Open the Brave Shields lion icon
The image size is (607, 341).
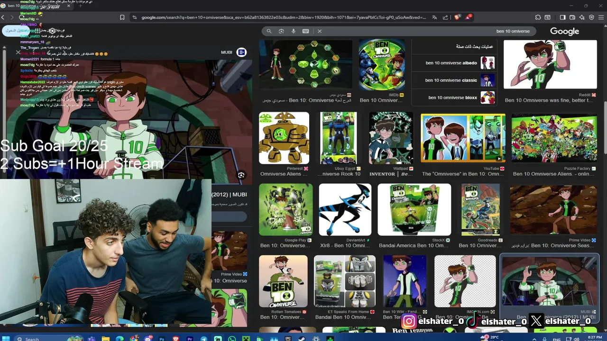(457, 17)
